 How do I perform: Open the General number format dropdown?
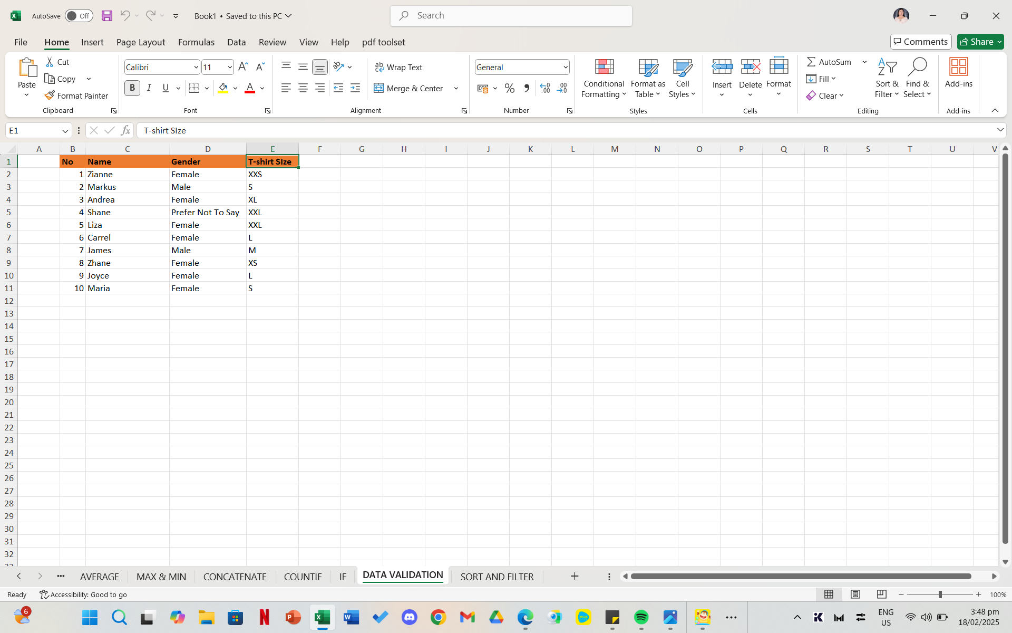565,67
